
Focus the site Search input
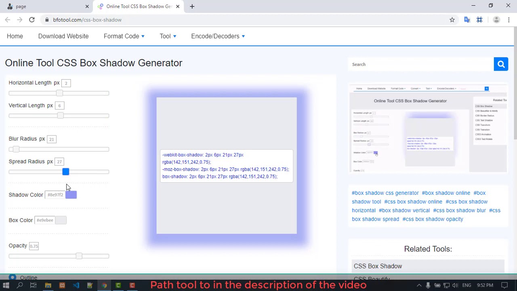[421, 64]
